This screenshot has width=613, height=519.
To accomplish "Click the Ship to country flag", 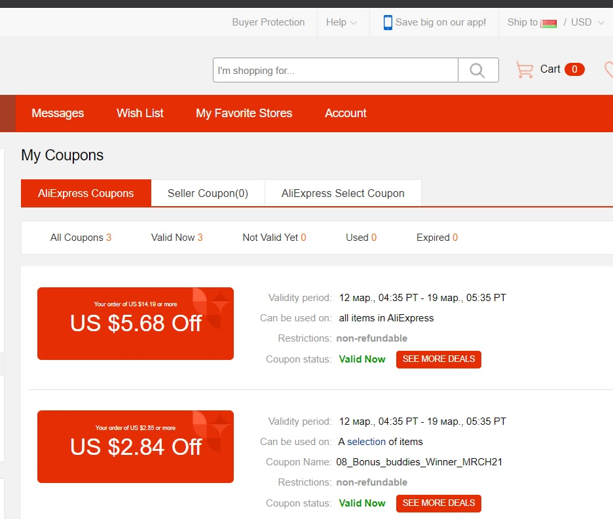I will [x=549, y=24].
